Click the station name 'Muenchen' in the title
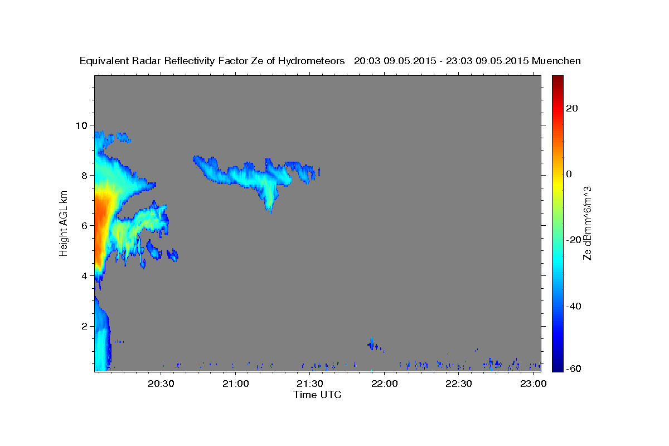669x446 pixels. tap(556, 61)
